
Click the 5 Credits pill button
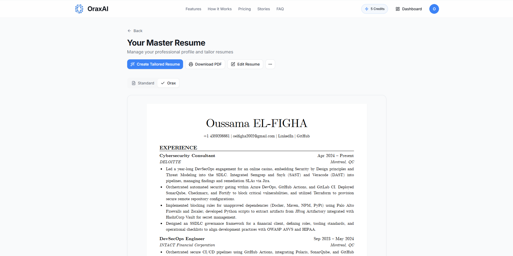coord(374,9)
